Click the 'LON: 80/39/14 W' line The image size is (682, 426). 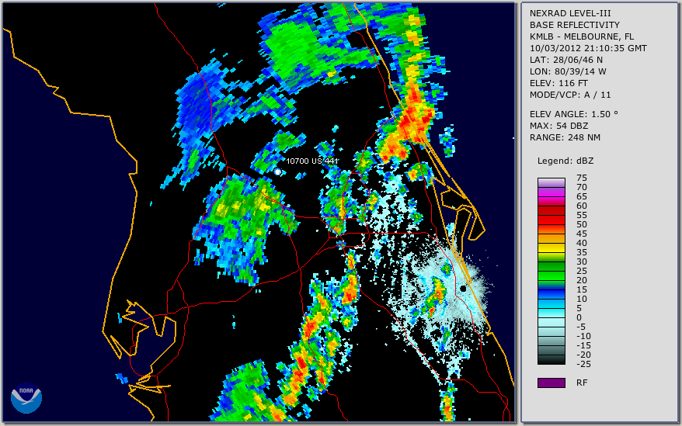click(x=568, y=71)
